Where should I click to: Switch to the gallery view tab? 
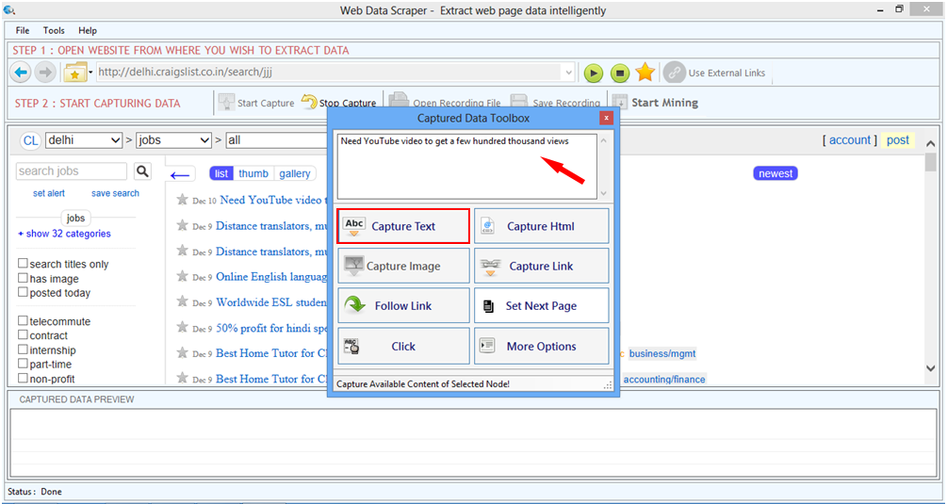pos(295,174)
